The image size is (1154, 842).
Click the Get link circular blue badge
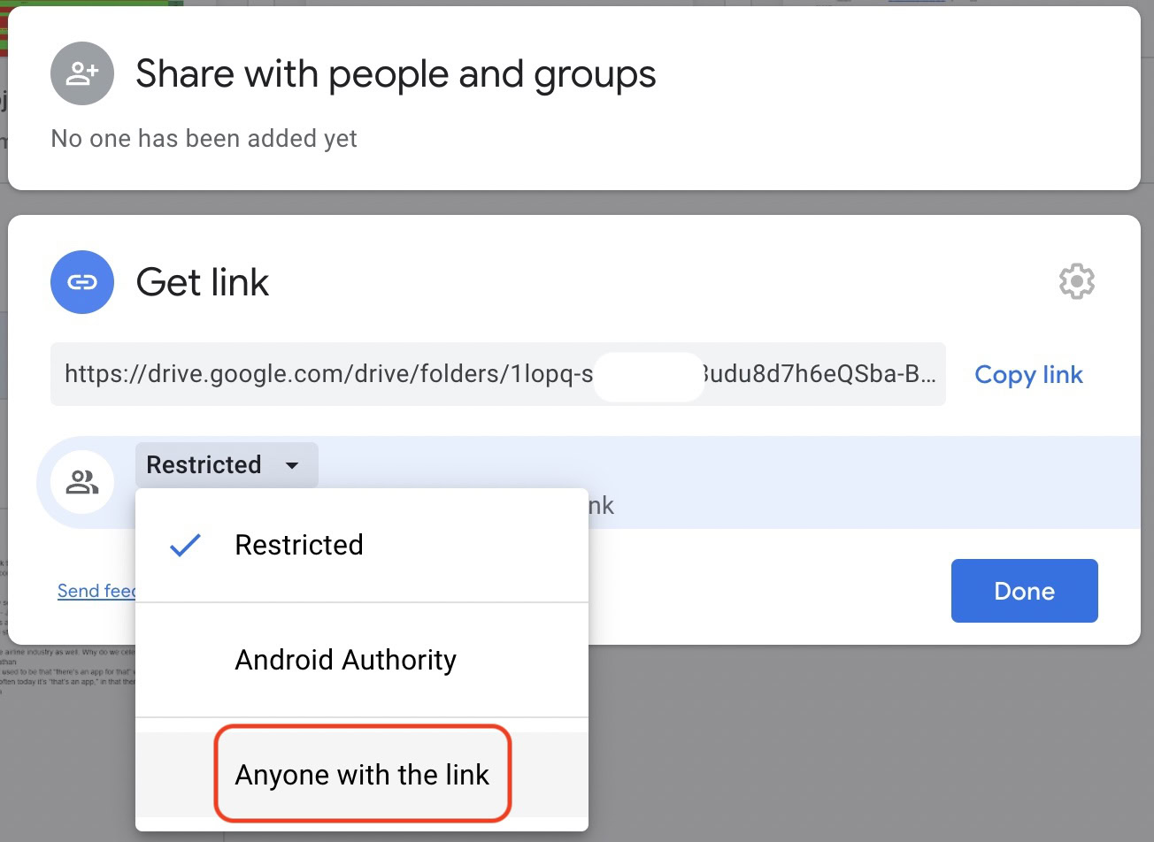[81, 282]
